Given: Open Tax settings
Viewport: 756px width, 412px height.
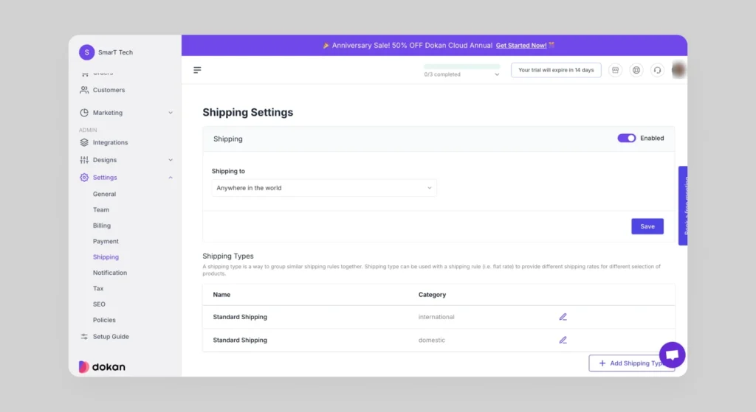Looking at the screenshot, I should coord(98,288).
